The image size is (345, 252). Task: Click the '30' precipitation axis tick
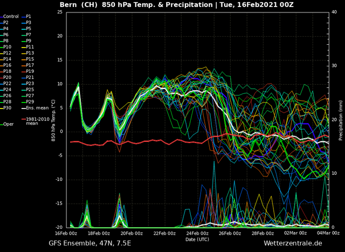pyautogui.click(x=334, y=66)
